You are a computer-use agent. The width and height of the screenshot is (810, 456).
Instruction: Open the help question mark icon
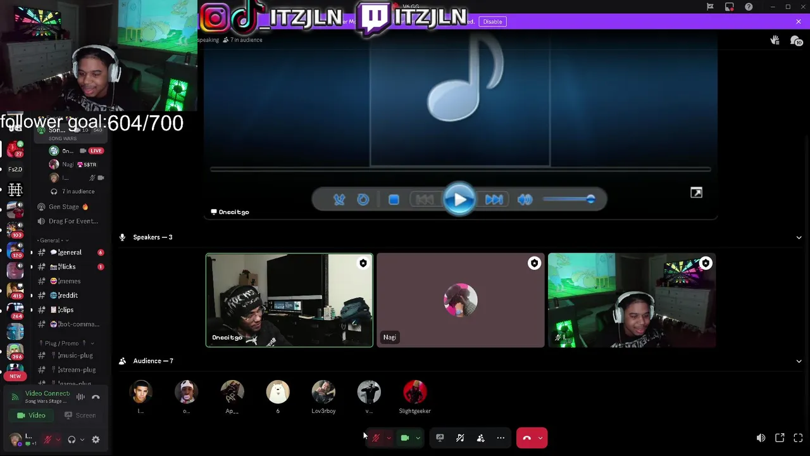tap(749, 7)
